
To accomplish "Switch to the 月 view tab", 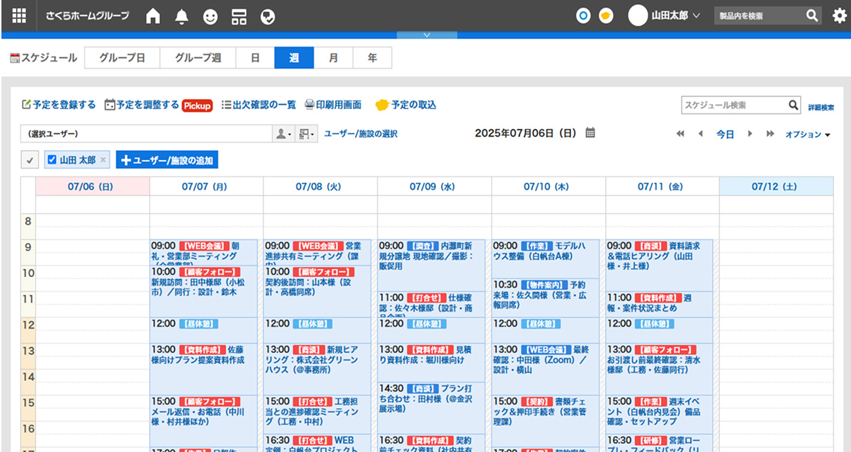I will tap(333, 58).
